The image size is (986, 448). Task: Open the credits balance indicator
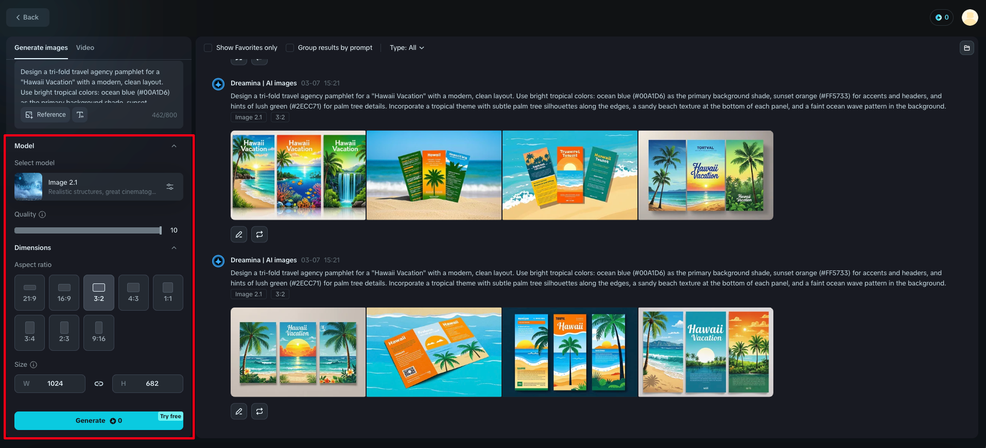942,17
